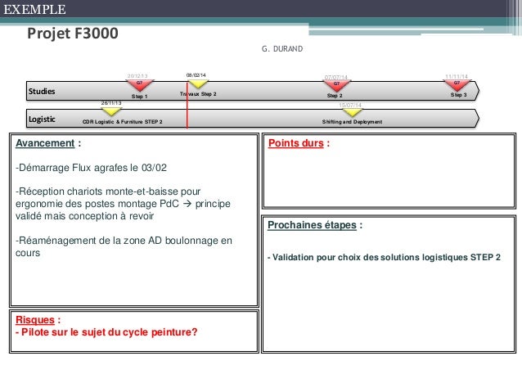Click the EXEMPLE header text
Viewport: 522px width, 392px height.
34,9
